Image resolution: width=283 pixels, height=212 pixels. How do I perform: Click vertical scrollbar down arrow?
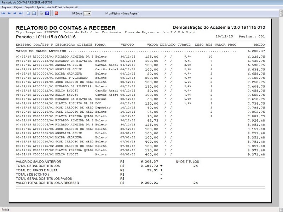click(x=281, y=210)
